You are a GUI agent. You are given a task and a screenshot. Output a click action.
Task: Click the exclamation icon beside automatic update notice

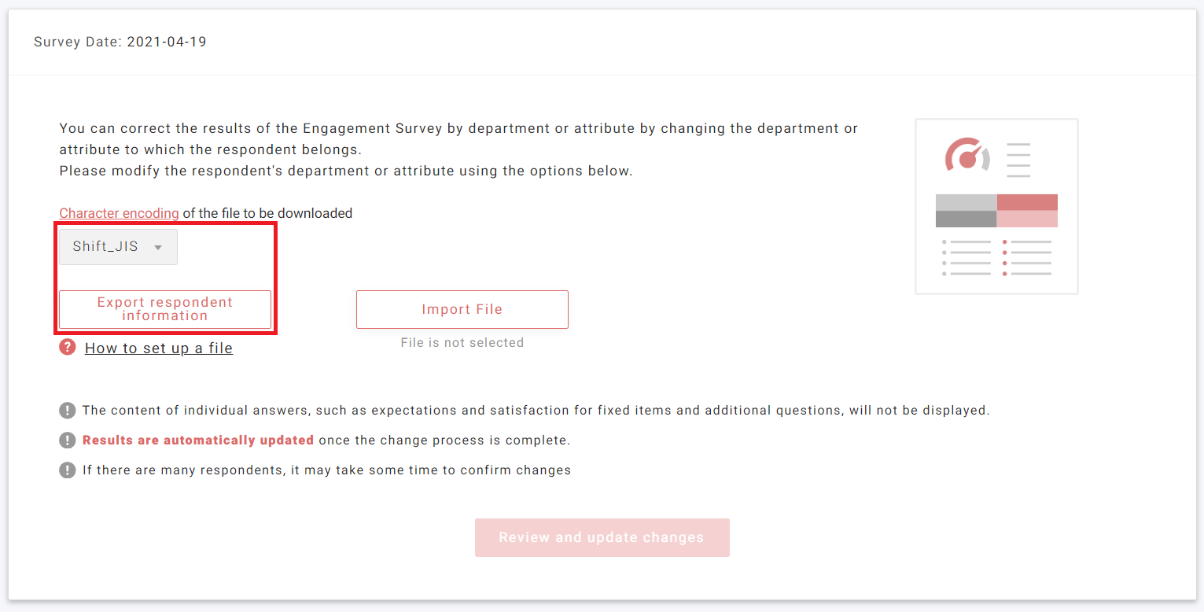click(x=67, y=440)
